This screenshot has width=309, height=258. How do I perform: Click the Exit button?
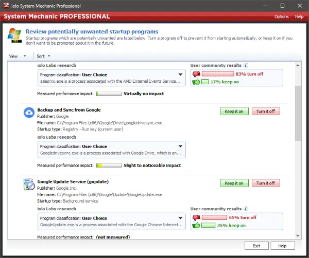coord(256,246)
